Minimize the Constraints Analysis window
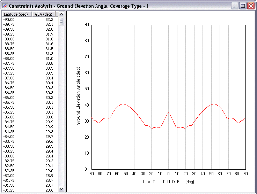Viewport: 257px width, 194px height. click(x=235, y=6)
